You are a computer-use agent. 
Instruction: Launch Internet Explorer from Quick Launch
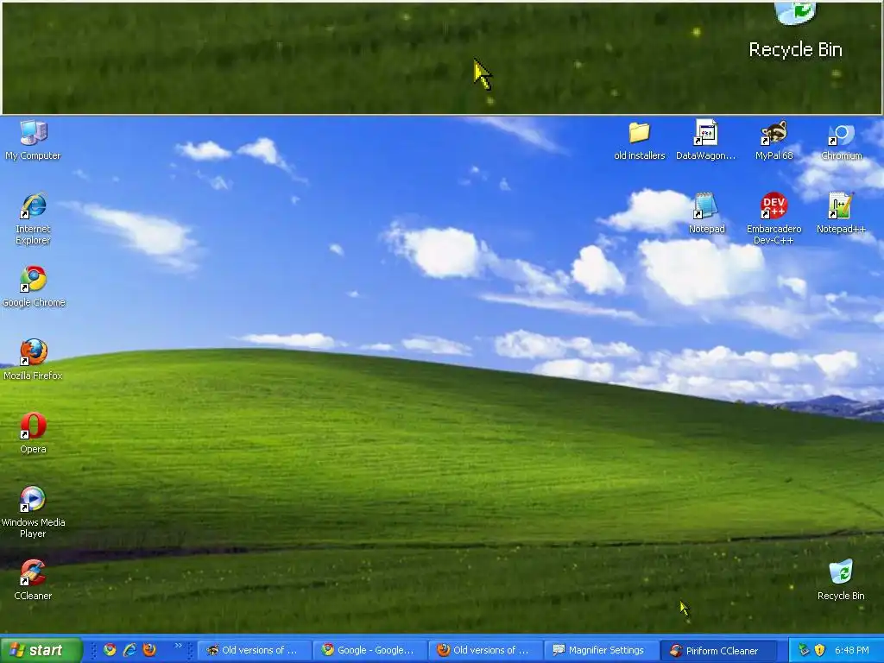pyautogui.click(x=129, y=650)
